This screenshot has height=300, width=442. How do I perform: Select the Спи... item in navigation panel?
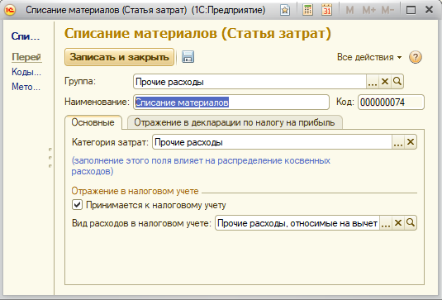click(x=26, y=36)
